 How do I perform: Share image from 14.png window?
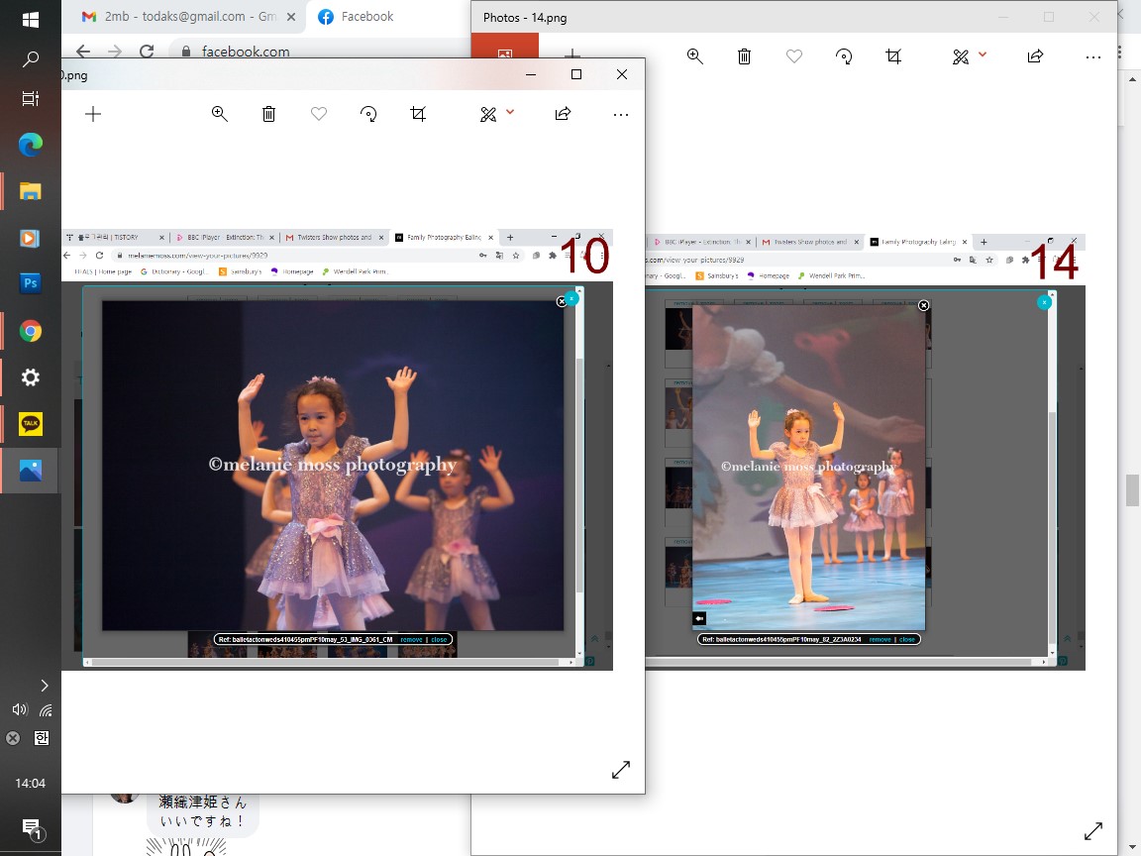point(1035,56)
